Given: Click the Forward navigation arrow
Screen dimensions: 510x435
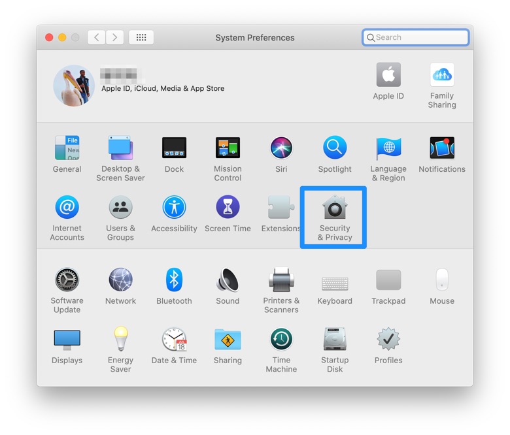Looking at the screenshot, I should [x=115, y=37].
